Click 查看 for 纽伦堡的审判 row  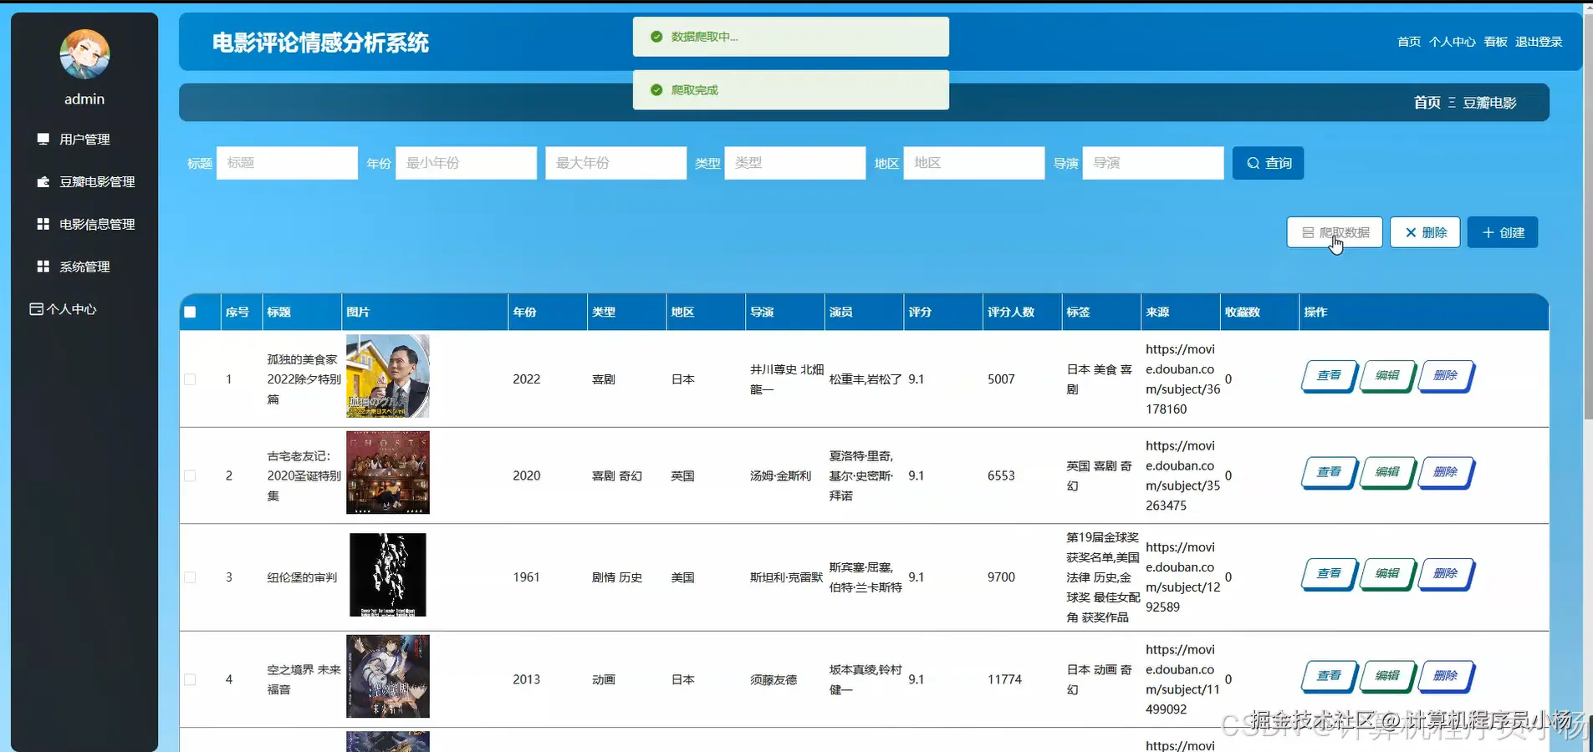point(1329,574)
